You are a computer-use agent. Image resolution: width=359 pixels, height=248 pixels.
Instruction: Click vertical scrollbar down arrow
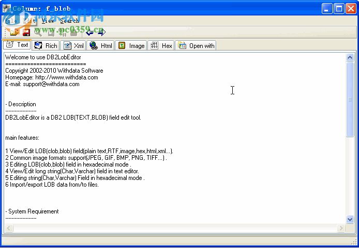pyautogui.click(x=350, y=220)
